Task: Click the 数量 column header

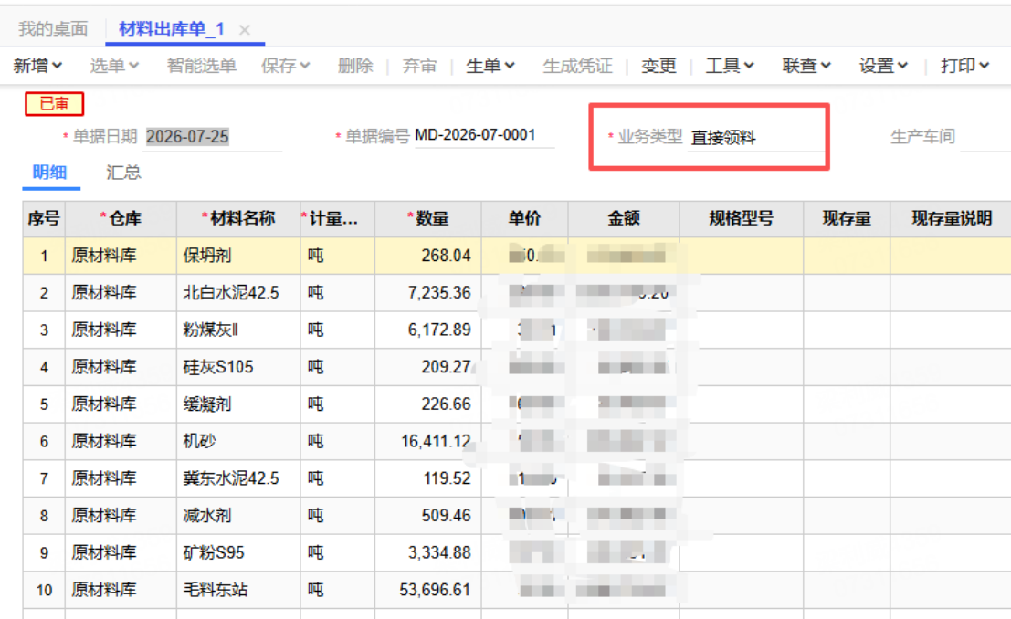Action: [428, 218]
